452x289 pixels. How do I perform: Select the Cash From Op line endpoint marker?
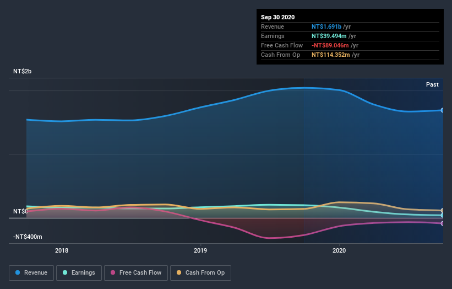click(443, 211)
